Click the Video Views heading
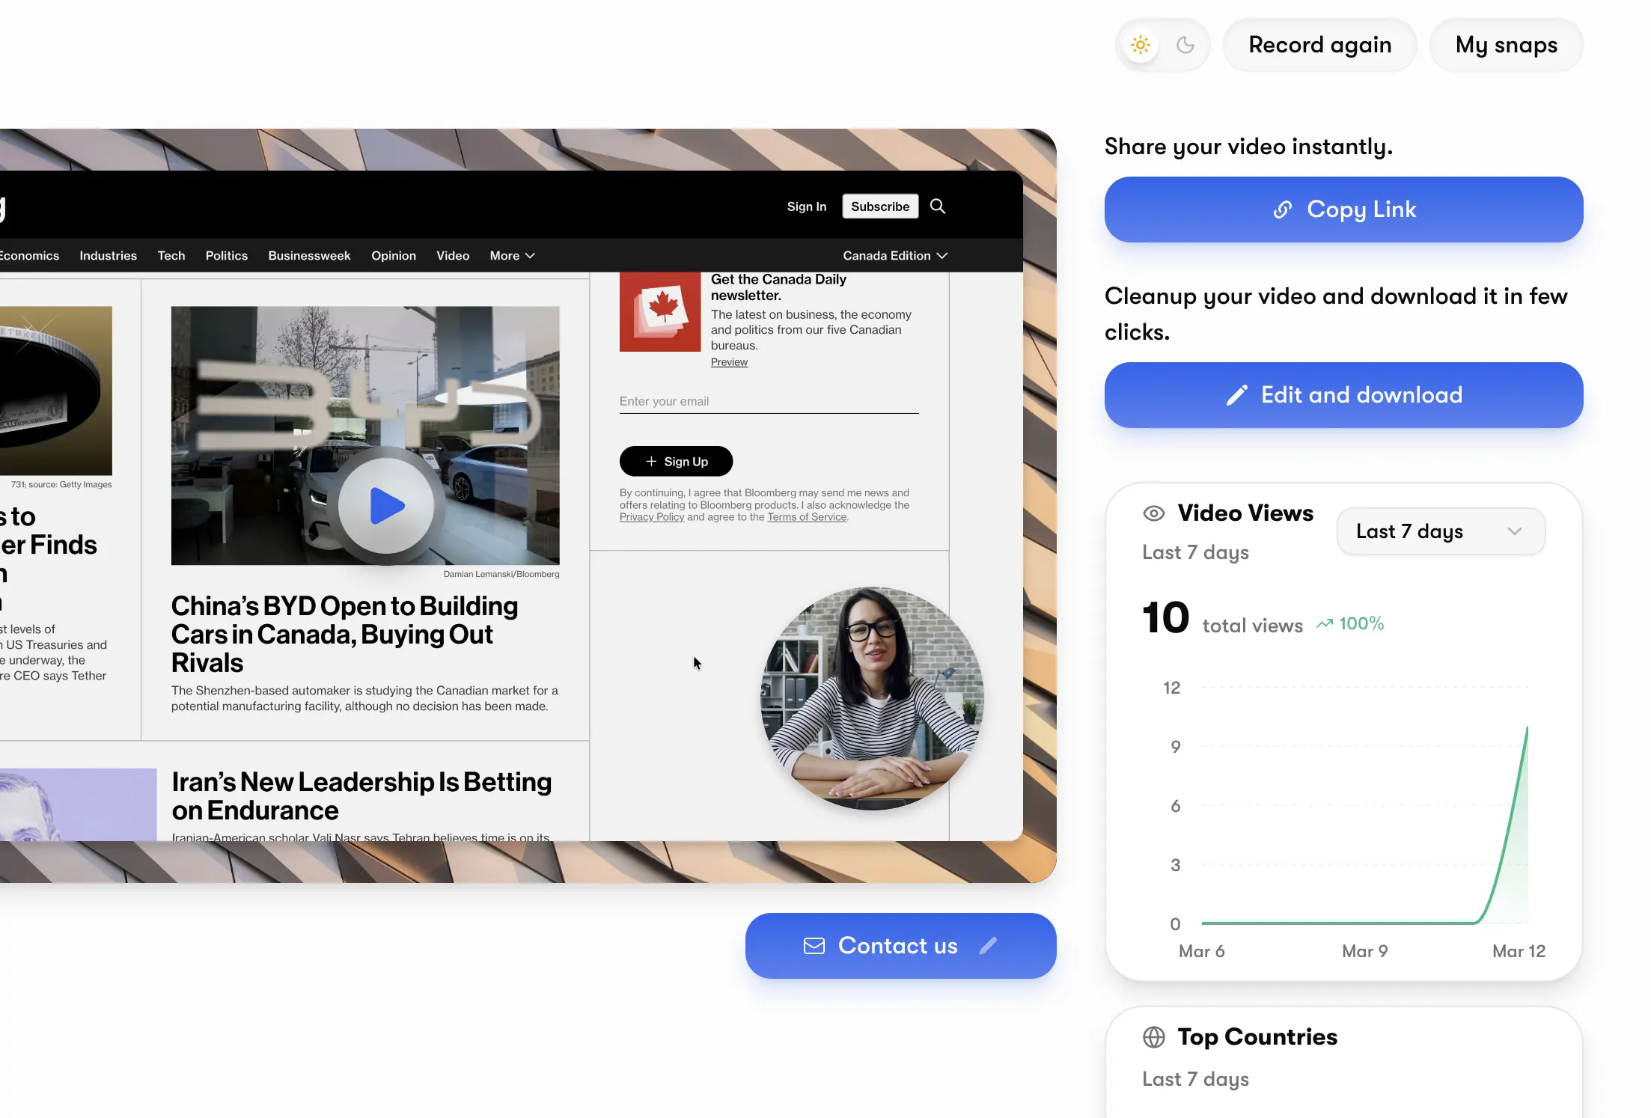The width and height of the screenshot is (1651, 1118). tap(1245, 513)
